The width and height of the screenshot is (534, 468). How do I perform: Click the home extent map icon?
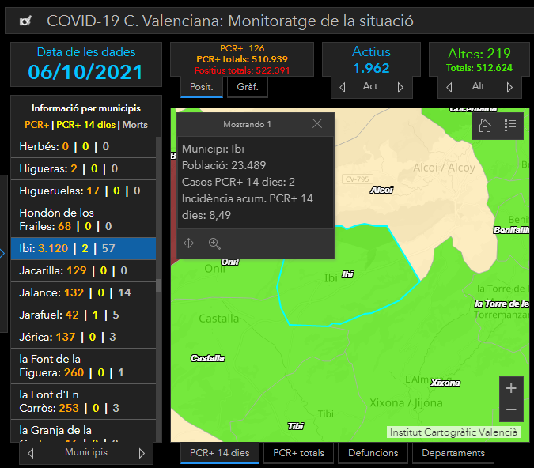click(x=485, y=126)
